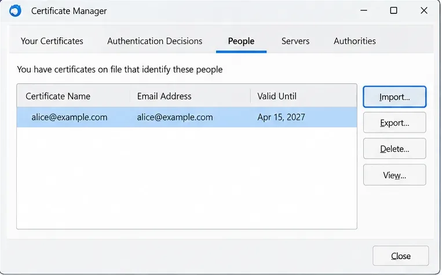The height and width of the screenshot is (275, 442).
Task: Open certificate details with View... button
Action: 394,175
